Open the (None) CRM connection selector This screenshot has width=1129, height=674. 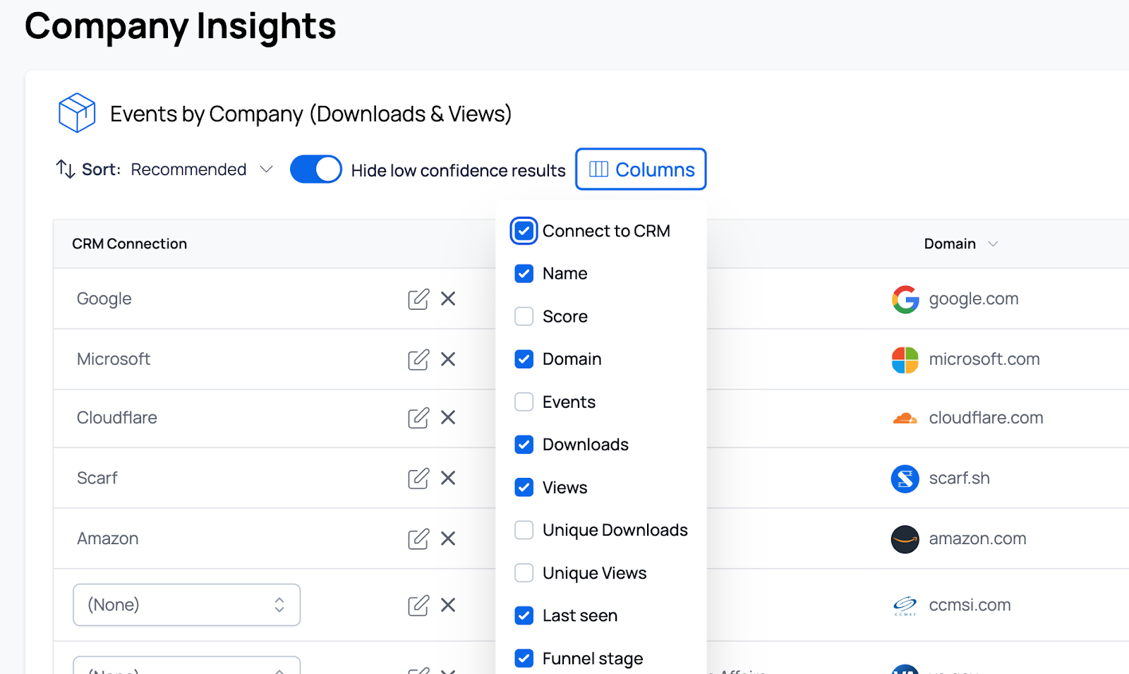pyautogui.click(x=186, y=605)
